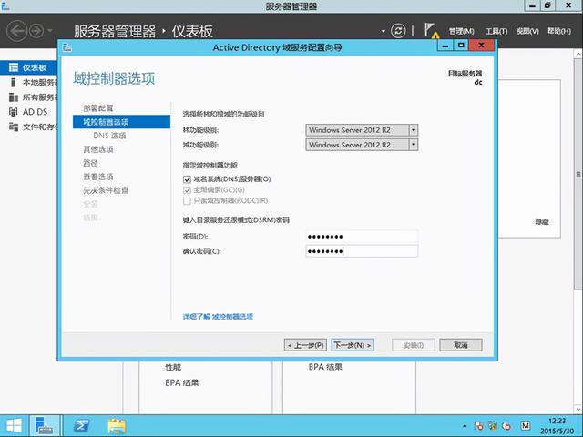Click BPA 结果 in the right tile

coord(325,367)
